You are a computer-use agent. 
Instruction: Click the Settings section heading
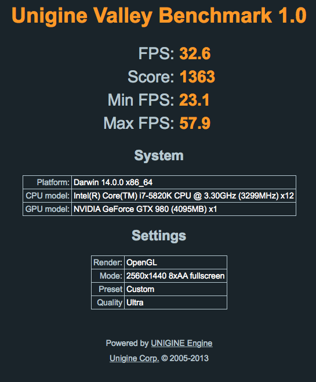[x=159, y=236]
